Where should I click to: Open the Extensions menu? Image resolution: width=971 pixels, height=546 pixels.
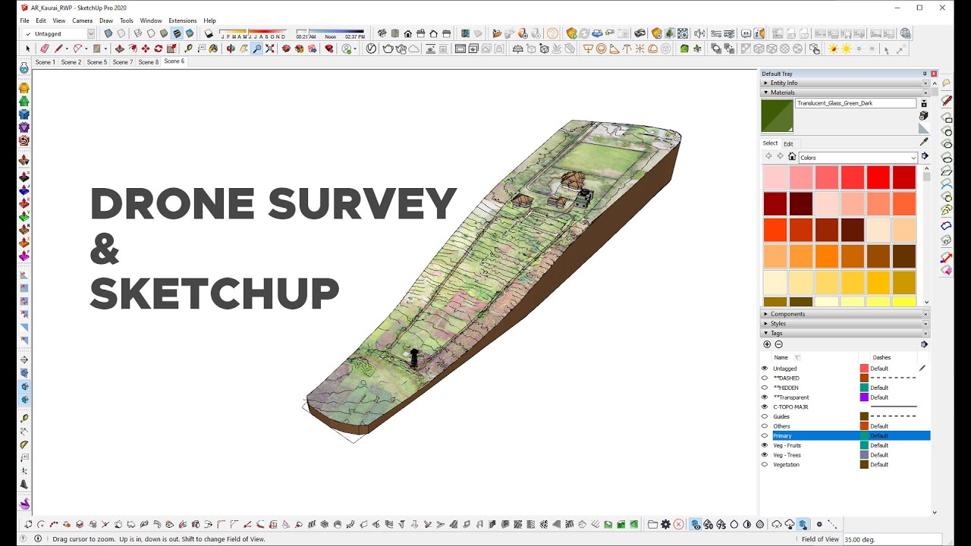tap(182, 20)
